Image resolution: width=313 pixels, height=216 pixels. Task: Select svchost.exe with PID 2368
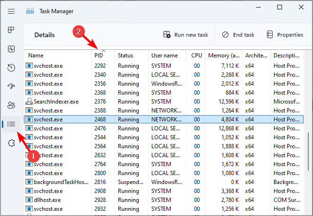[x=164, y=93]
